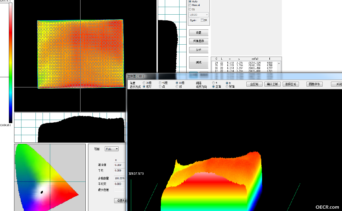This screenshot has width=342, height=211.
Task: Switch display mode to 线
Action: (x=177, y=87)
